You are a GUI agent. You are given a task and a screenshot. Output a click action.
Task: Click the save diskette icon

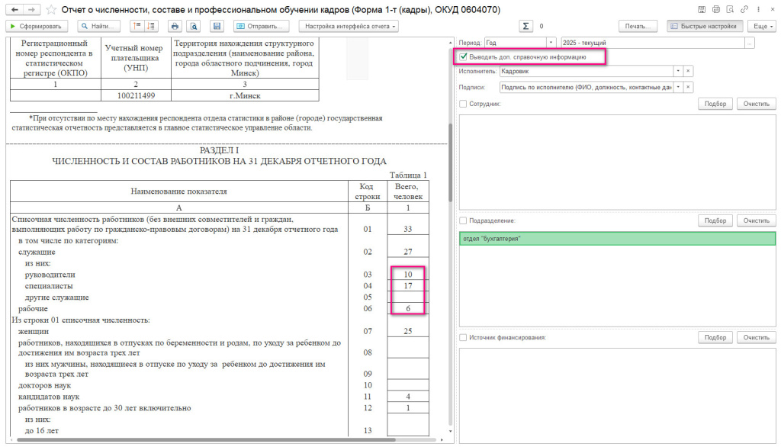click(x=217, y=26)
